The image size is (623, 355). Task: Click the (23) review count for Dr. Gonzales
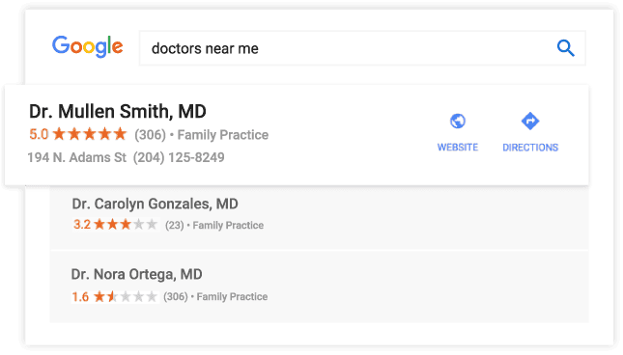[x=175, y=226]
